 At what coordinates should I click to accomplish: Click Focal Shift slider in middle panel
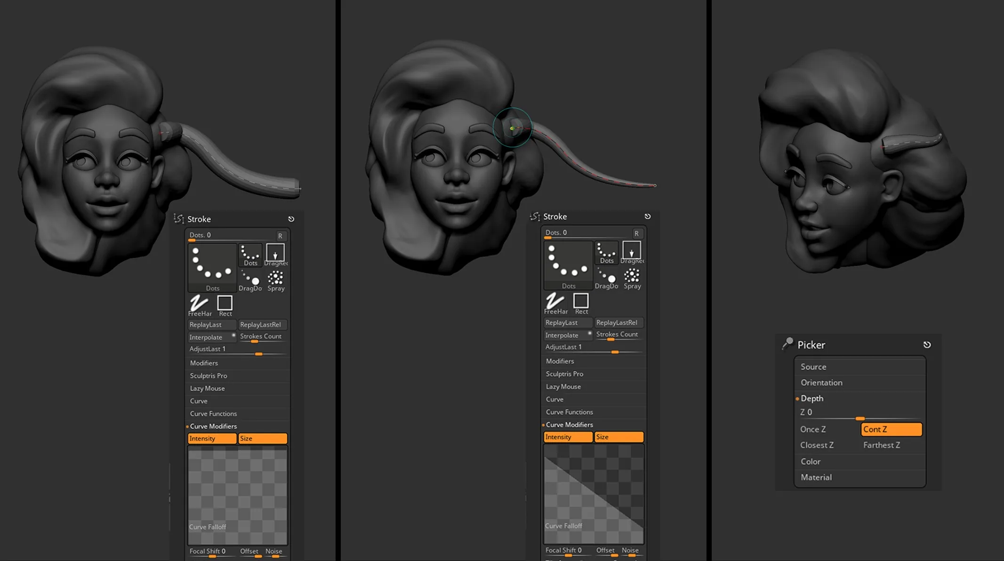(x=568, y=551)
